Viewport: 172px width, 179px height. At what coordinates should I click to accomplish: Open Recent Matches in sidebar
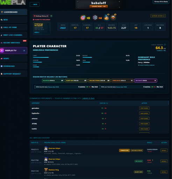click(14, 43)
